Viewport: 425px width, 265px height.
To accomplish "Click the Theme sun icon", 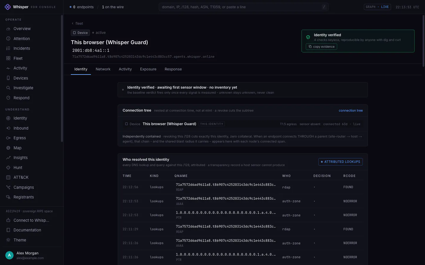I will pyautogui.click(x=8, y=240).
